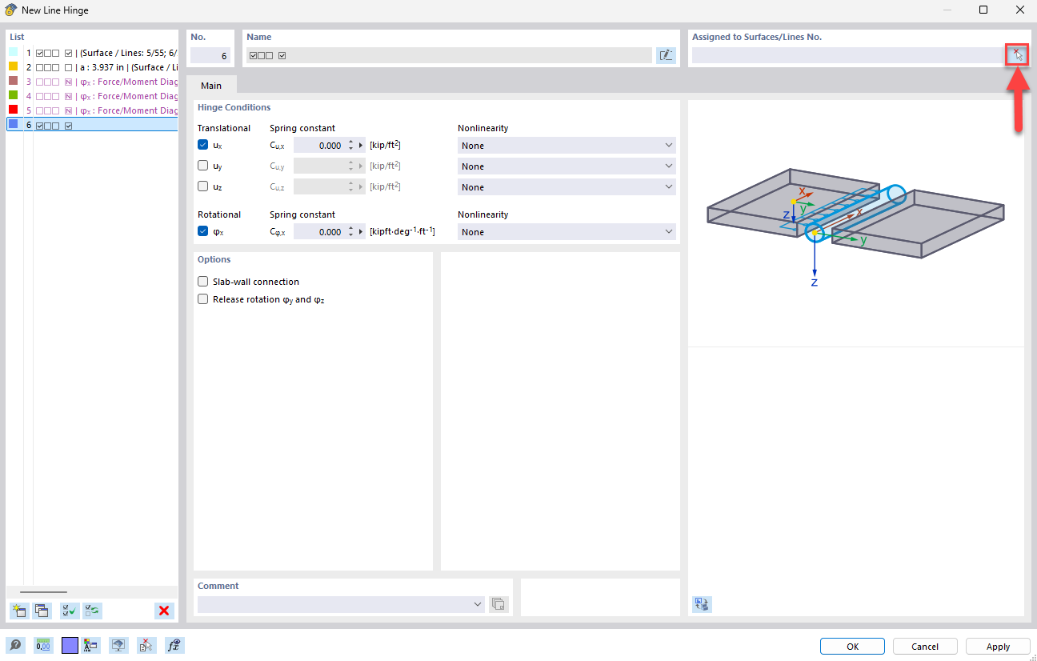
Task: Switch to the Main tab
Action: coord(210,85)
